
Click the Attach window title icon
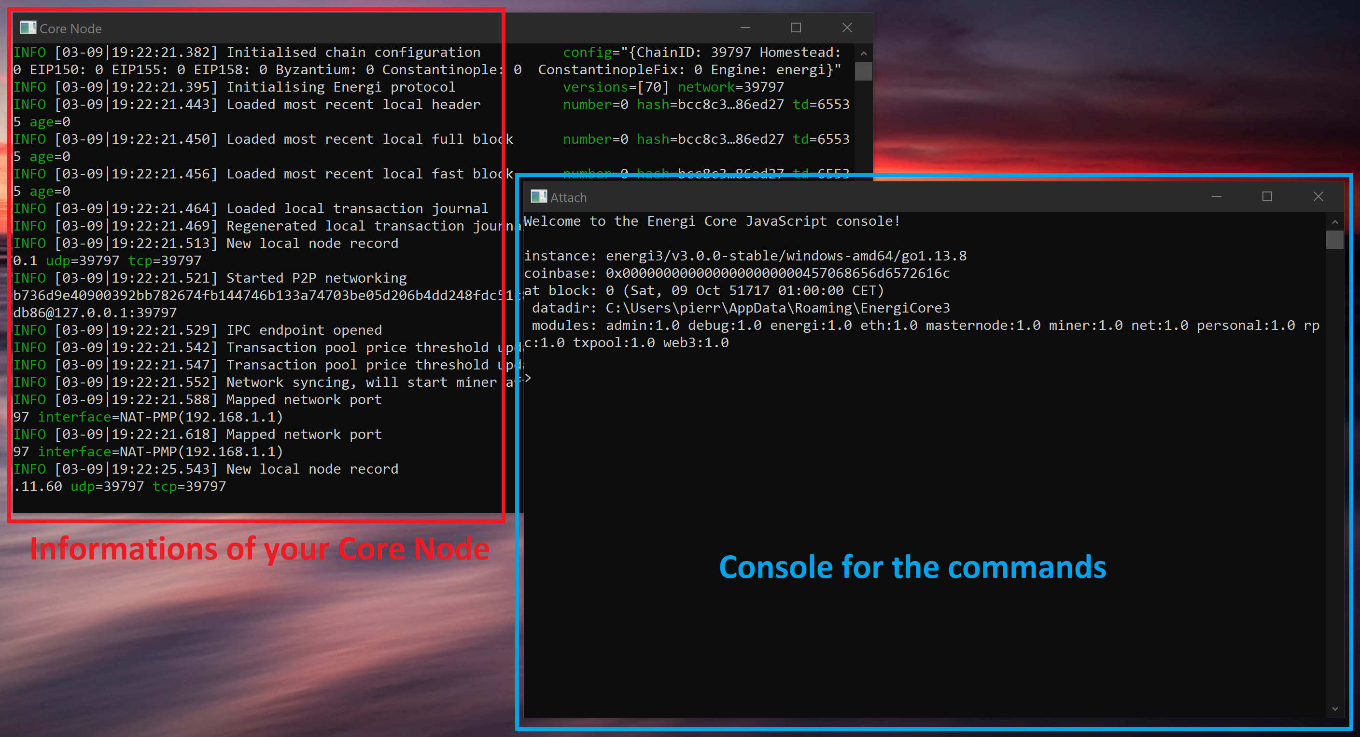[x=538, y=196]
